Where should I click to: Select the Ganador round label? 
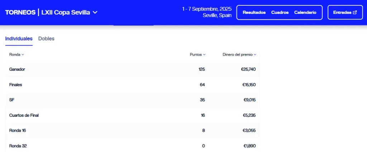[17, 69]
